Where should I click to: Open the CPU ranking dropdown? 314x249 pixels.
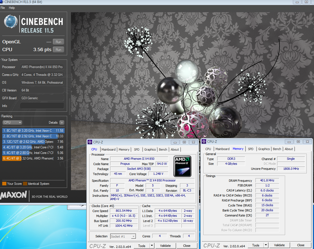tap(12, 123)
